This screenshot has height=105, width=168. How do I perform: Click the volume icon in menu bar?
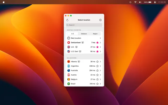pyautogui.click(x=140, y=2)
